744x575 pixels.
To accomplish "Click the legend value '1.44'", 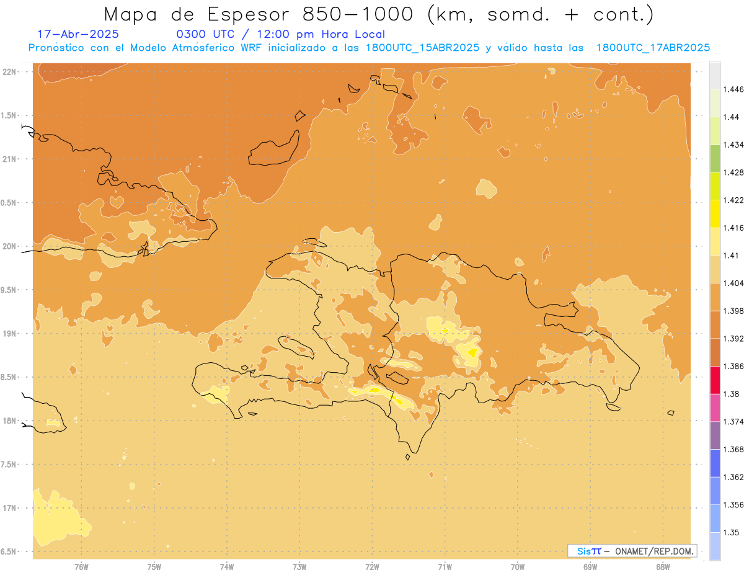I will (731, 117).
